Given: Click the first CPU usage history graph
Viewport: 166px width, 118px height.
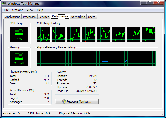Looking at the screenshot, I should [44, 34].
